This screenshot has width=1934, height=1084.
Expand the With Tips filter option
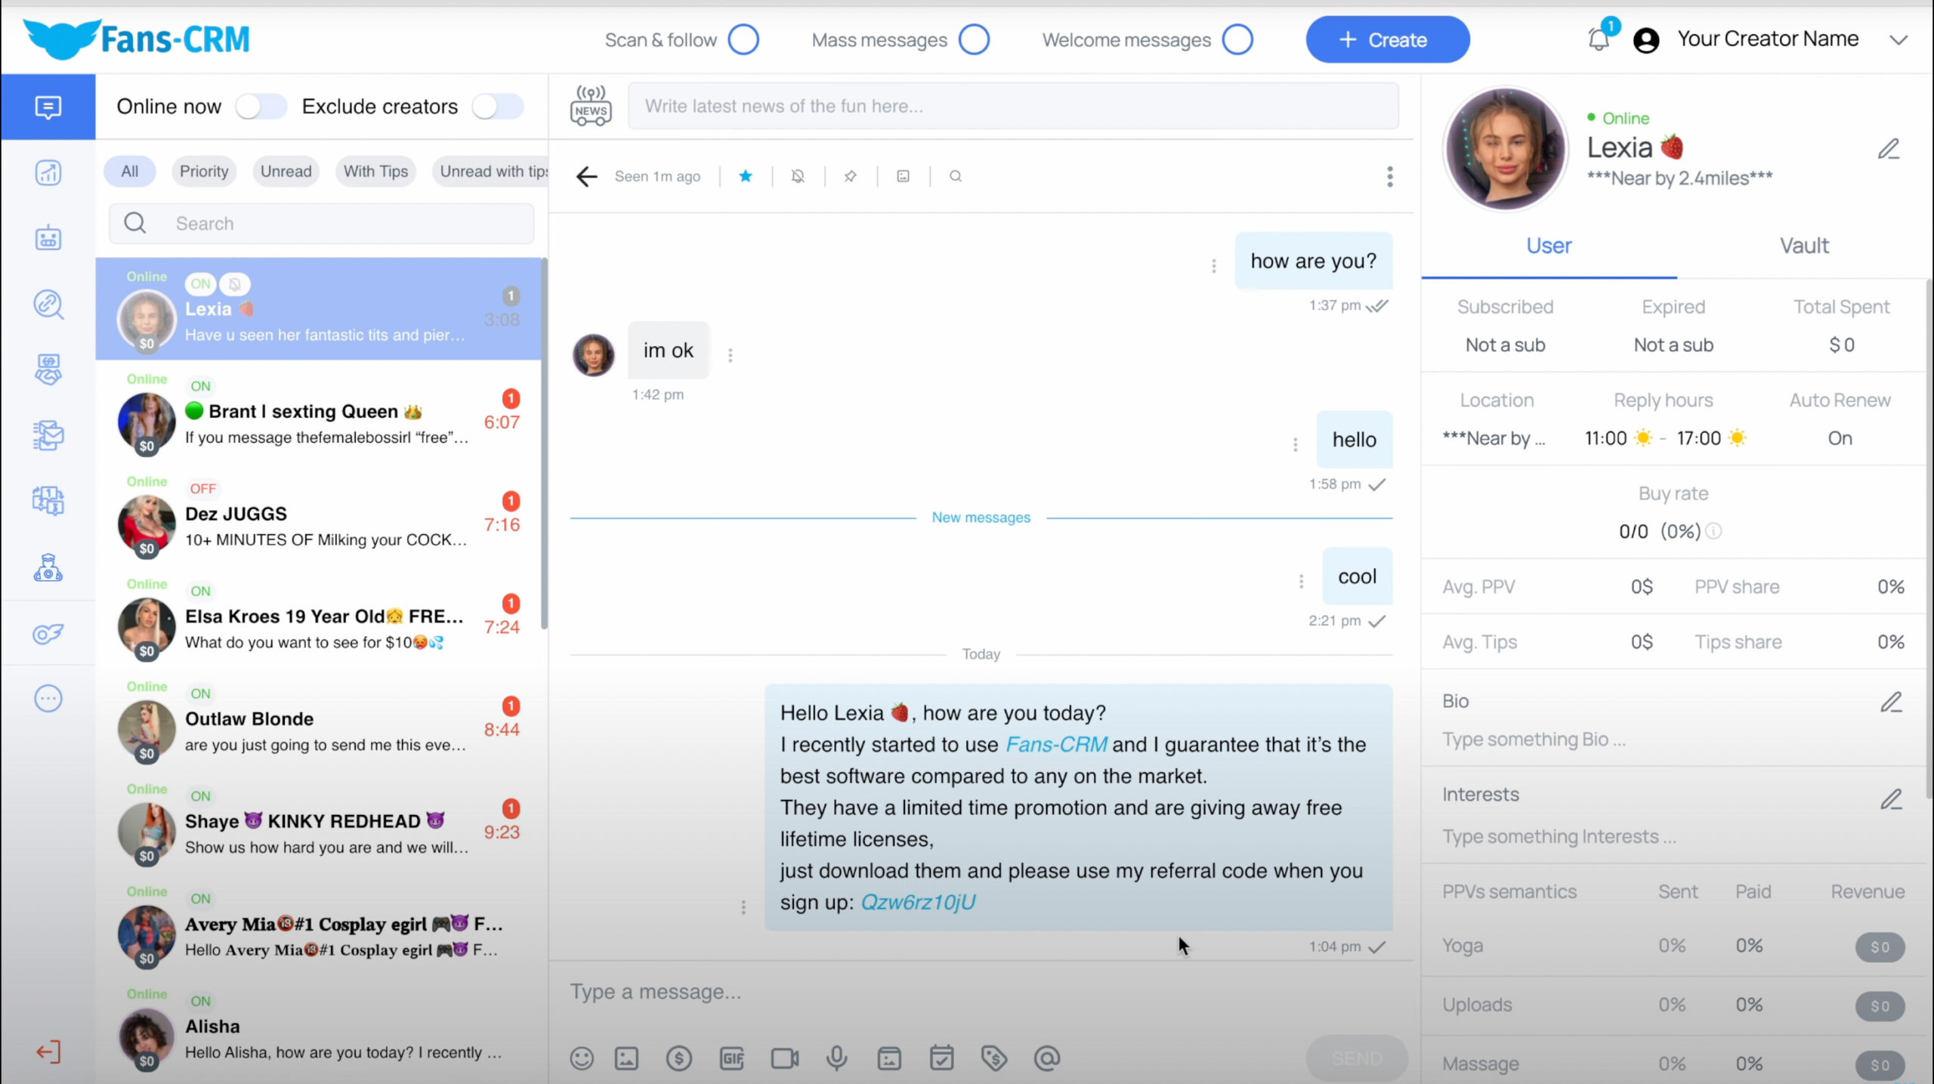click(x=376, y=170)
